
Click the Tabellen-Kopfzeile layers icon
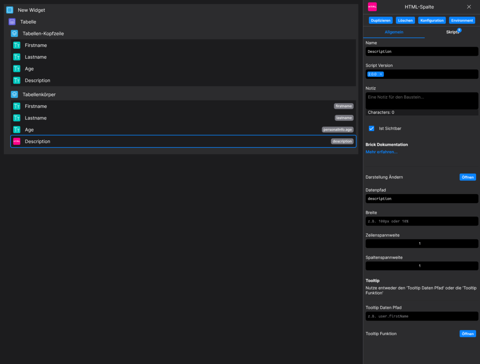[14, 33]
